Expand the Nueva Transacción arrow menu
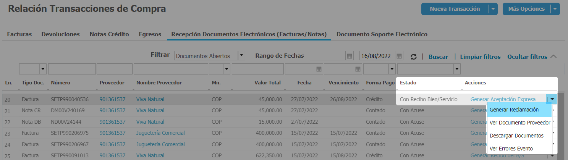The width and height of the screenshot is (568, 160). 494,9
